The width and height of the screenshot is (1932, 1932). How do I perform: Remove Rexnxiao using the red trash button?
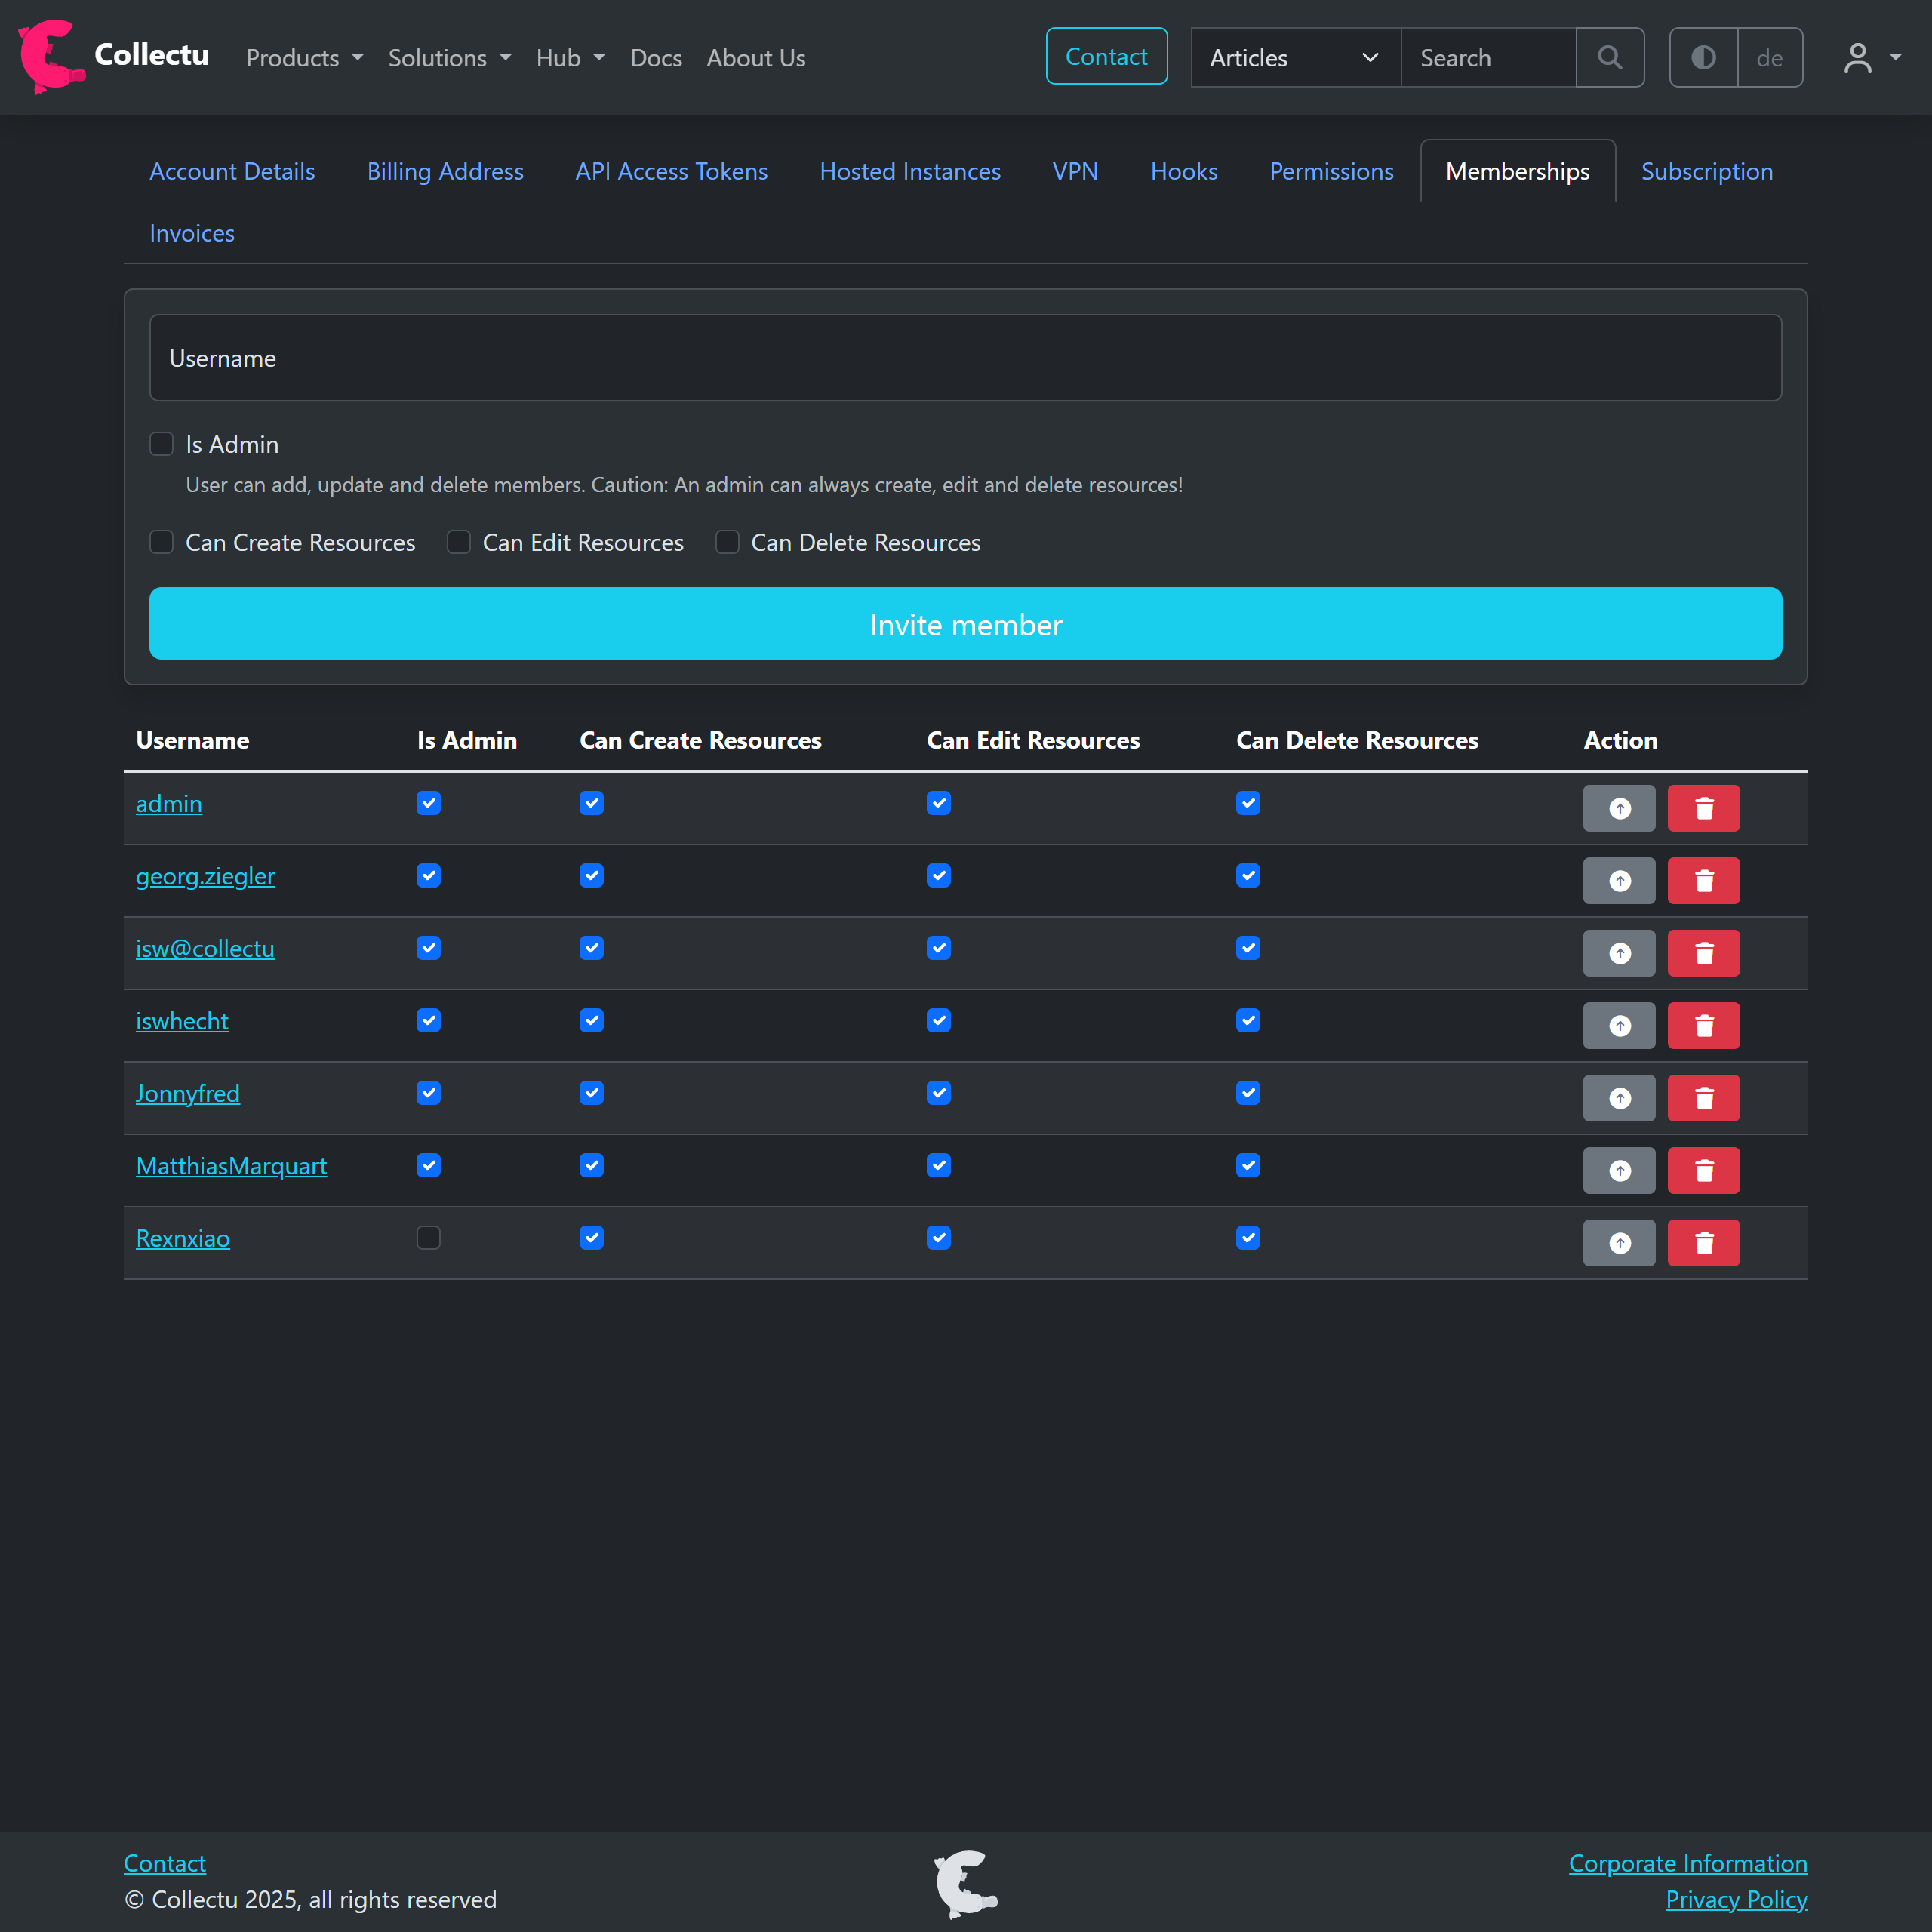(x=1703, y=1243)
